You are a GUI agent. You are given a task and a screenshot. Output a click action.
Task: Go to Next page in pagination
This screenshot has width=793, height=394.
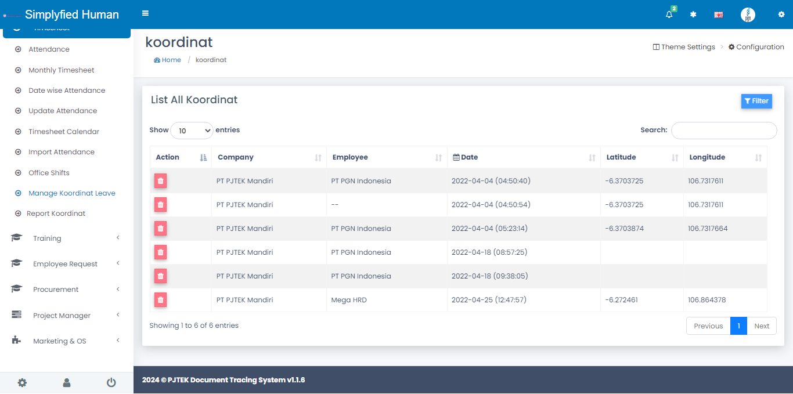(x=761, y=326)
